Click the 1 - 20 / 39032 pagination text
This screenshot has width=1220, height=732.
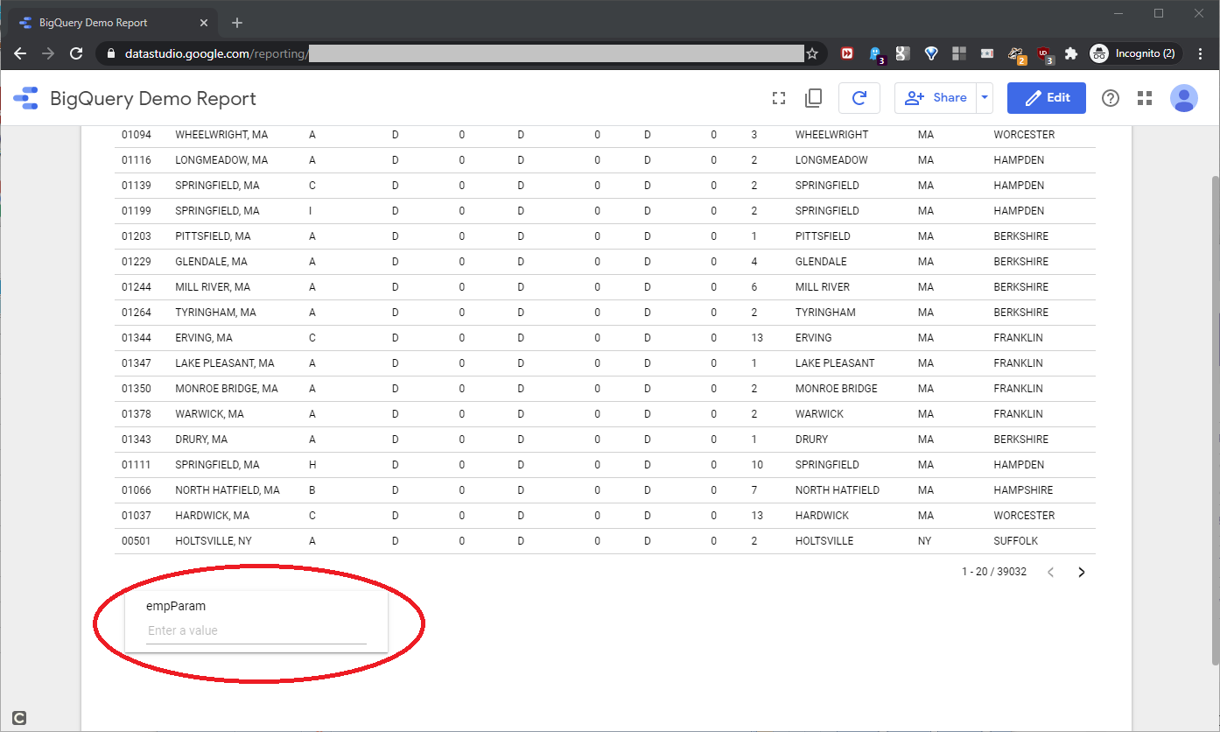click(994, 572)
